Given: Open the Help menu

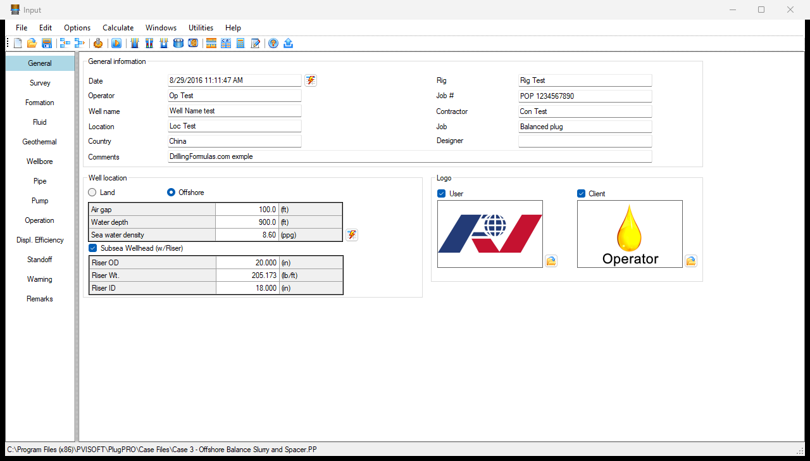Looking at the screenshot, I should 234,28.
